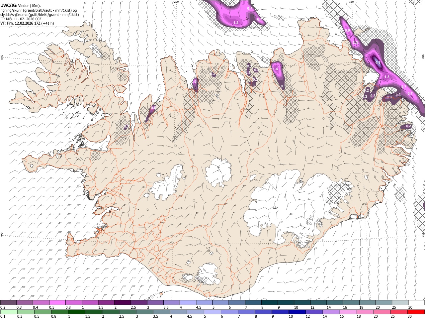Click the '0.9' value in the pink band

pyautogui.click(x=347, y=30)
